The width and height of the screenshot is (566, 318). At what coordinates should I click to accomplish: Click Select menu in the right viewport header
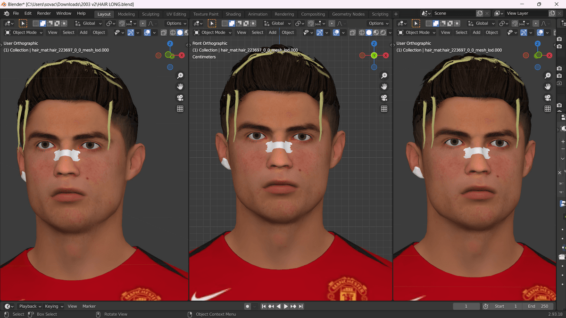click(462, 33)
